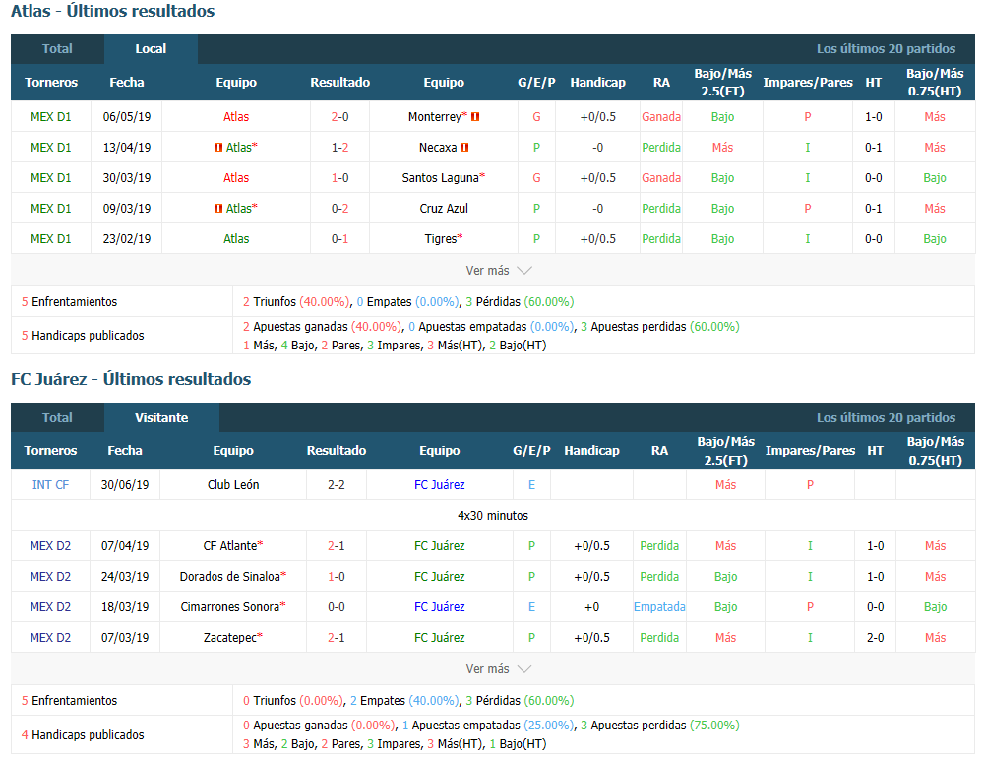Click the 1-2 result against Necaxa

click(x=340, y=148)
